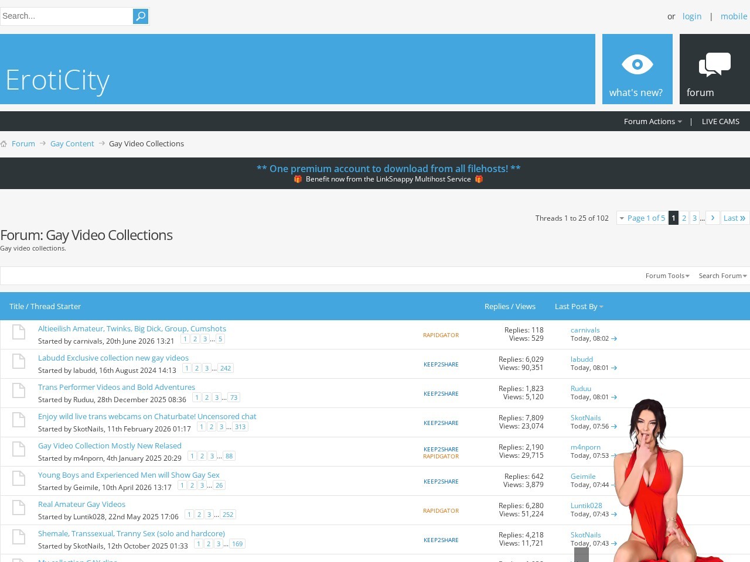The height and width of the screenshot is (562, 750).
Task: Go to page 3 of thread list
Action: tap(694, 218)
